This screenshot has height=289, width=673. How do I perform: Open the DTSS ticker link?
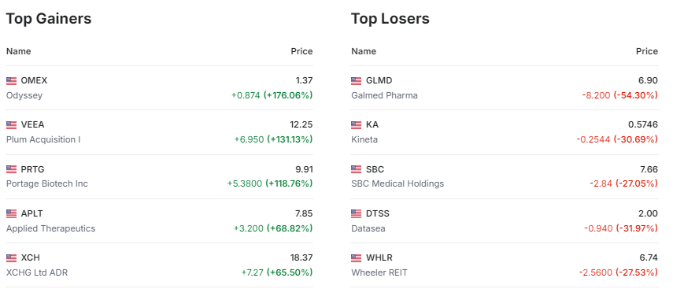(x=378, y=213)
